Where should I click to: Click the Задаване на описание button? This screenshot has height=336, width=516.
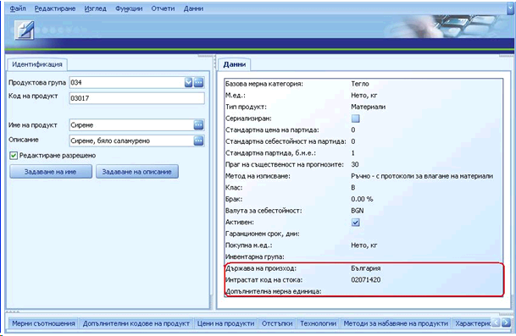(x=137, y=172)
